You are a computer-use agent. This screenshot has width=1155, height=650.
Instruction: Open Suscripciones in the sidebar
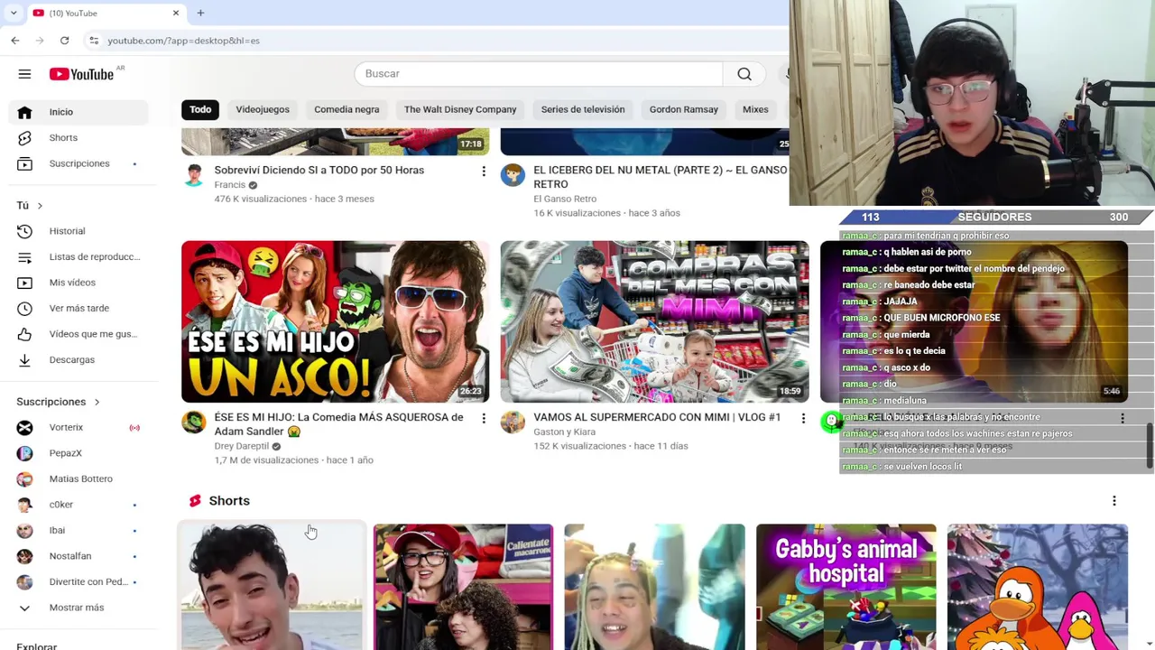click(79, 163)
